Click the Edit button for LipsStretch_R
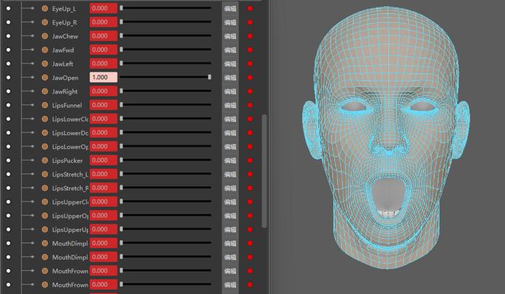Screen dimensions: 505x294 click(x=230, y=188)
